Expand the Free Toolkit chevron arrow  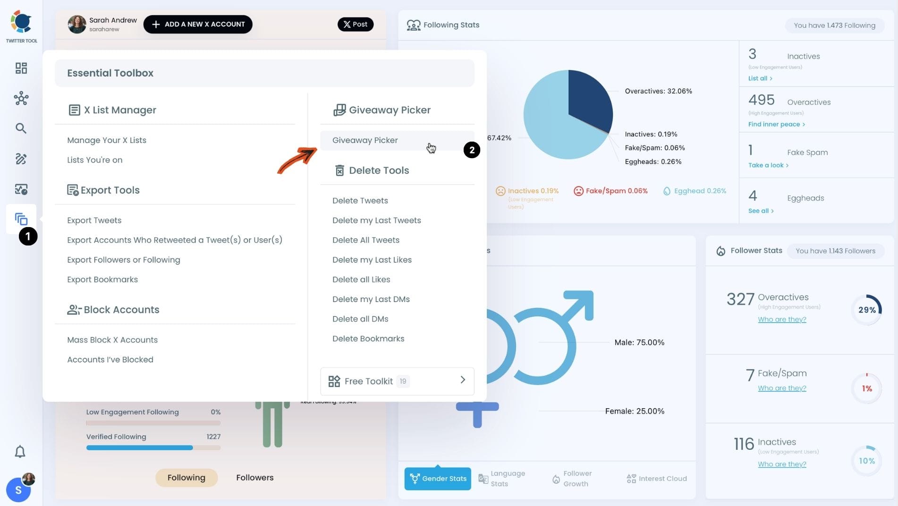coord(463,380)
